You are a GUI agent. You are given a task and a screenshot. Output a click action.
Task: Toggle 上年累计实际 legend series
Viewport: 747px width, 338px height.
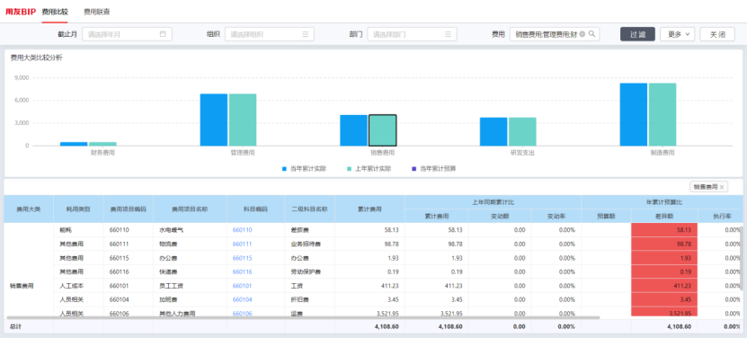tap(369, 169)
